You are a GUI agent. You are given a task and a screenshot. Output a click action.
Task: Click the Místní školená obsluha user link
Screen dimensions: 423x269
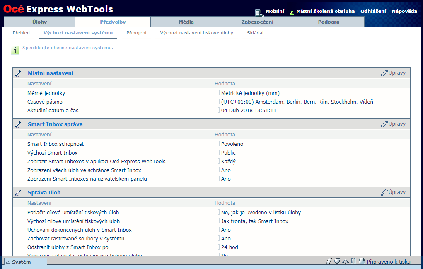coord(325,11)
